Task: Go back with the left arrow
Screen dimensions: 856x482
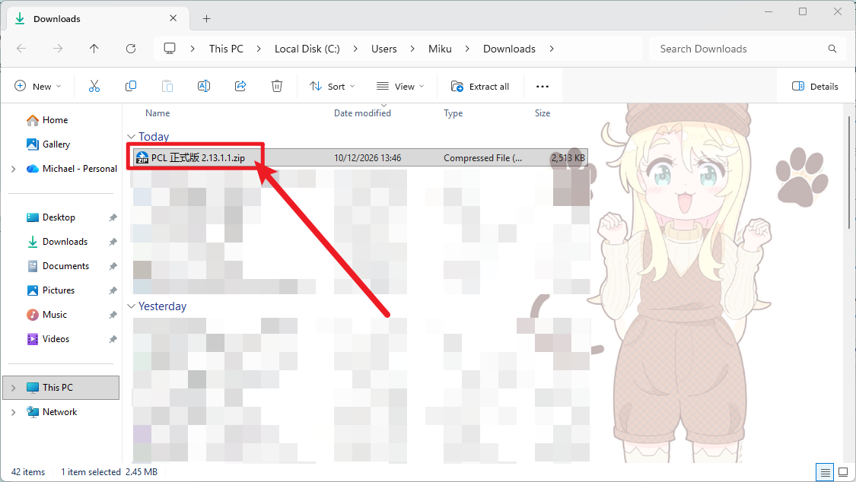Action: [21, 49]
